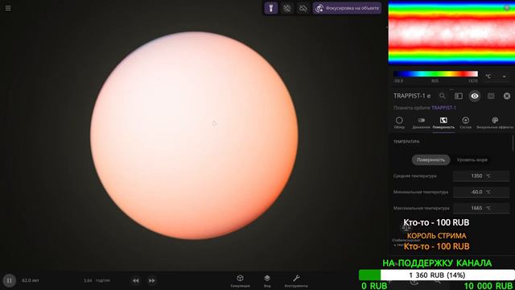
Task: Open the Визуальные эффекты tab
Action: click(x=495, y=122)
